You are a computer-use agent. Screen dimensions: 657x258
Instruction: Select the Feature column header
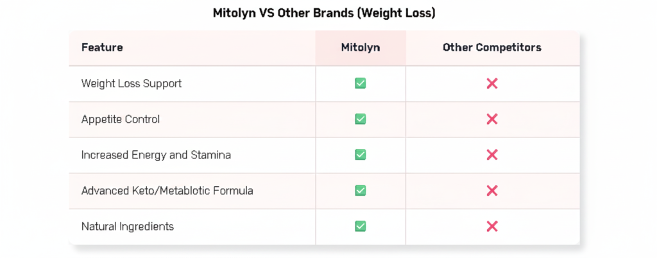pos(102,47)
